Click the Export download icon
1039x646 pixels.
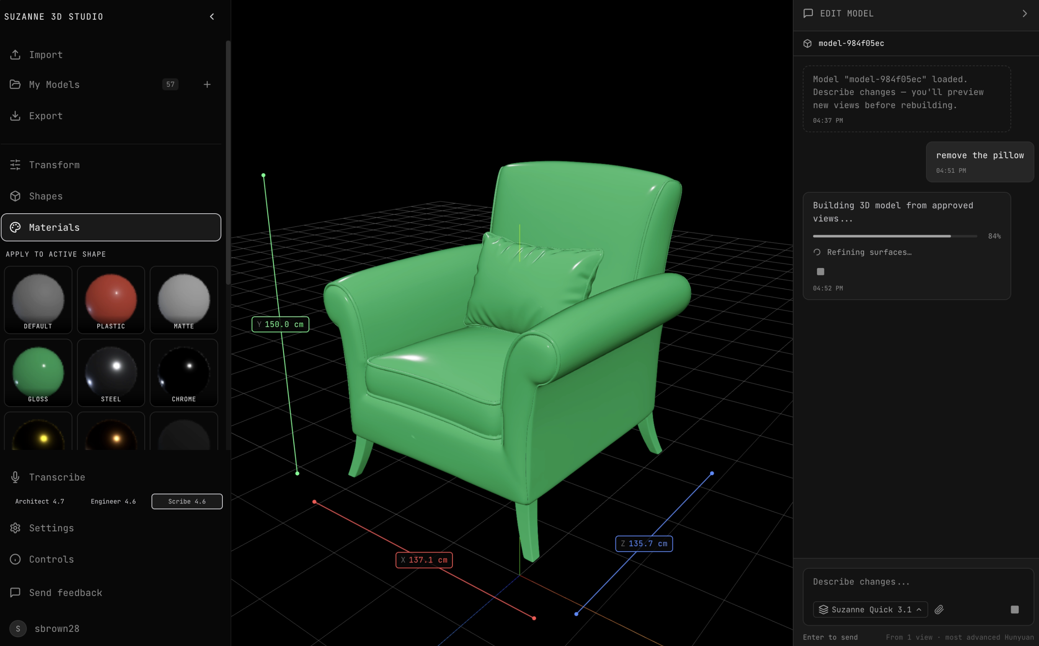click(x=15, y=116)
